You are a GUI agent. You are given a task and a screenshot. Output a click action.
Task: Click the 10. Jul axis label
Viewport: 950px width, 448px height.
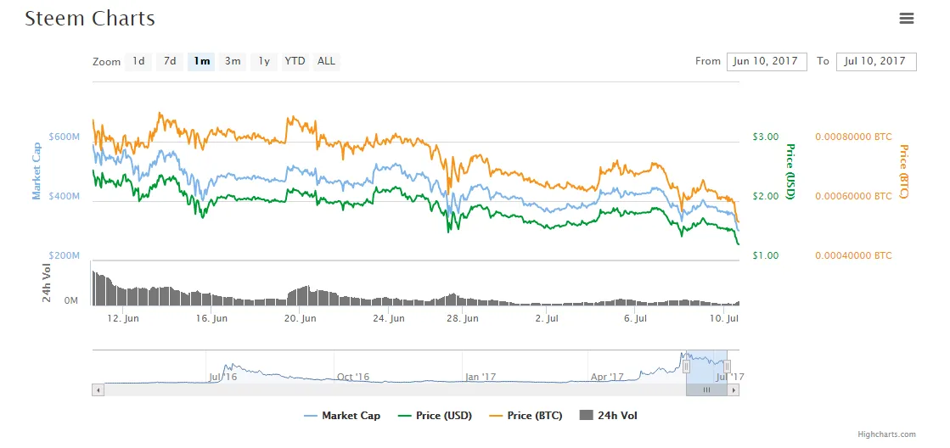tap(725, 318)
